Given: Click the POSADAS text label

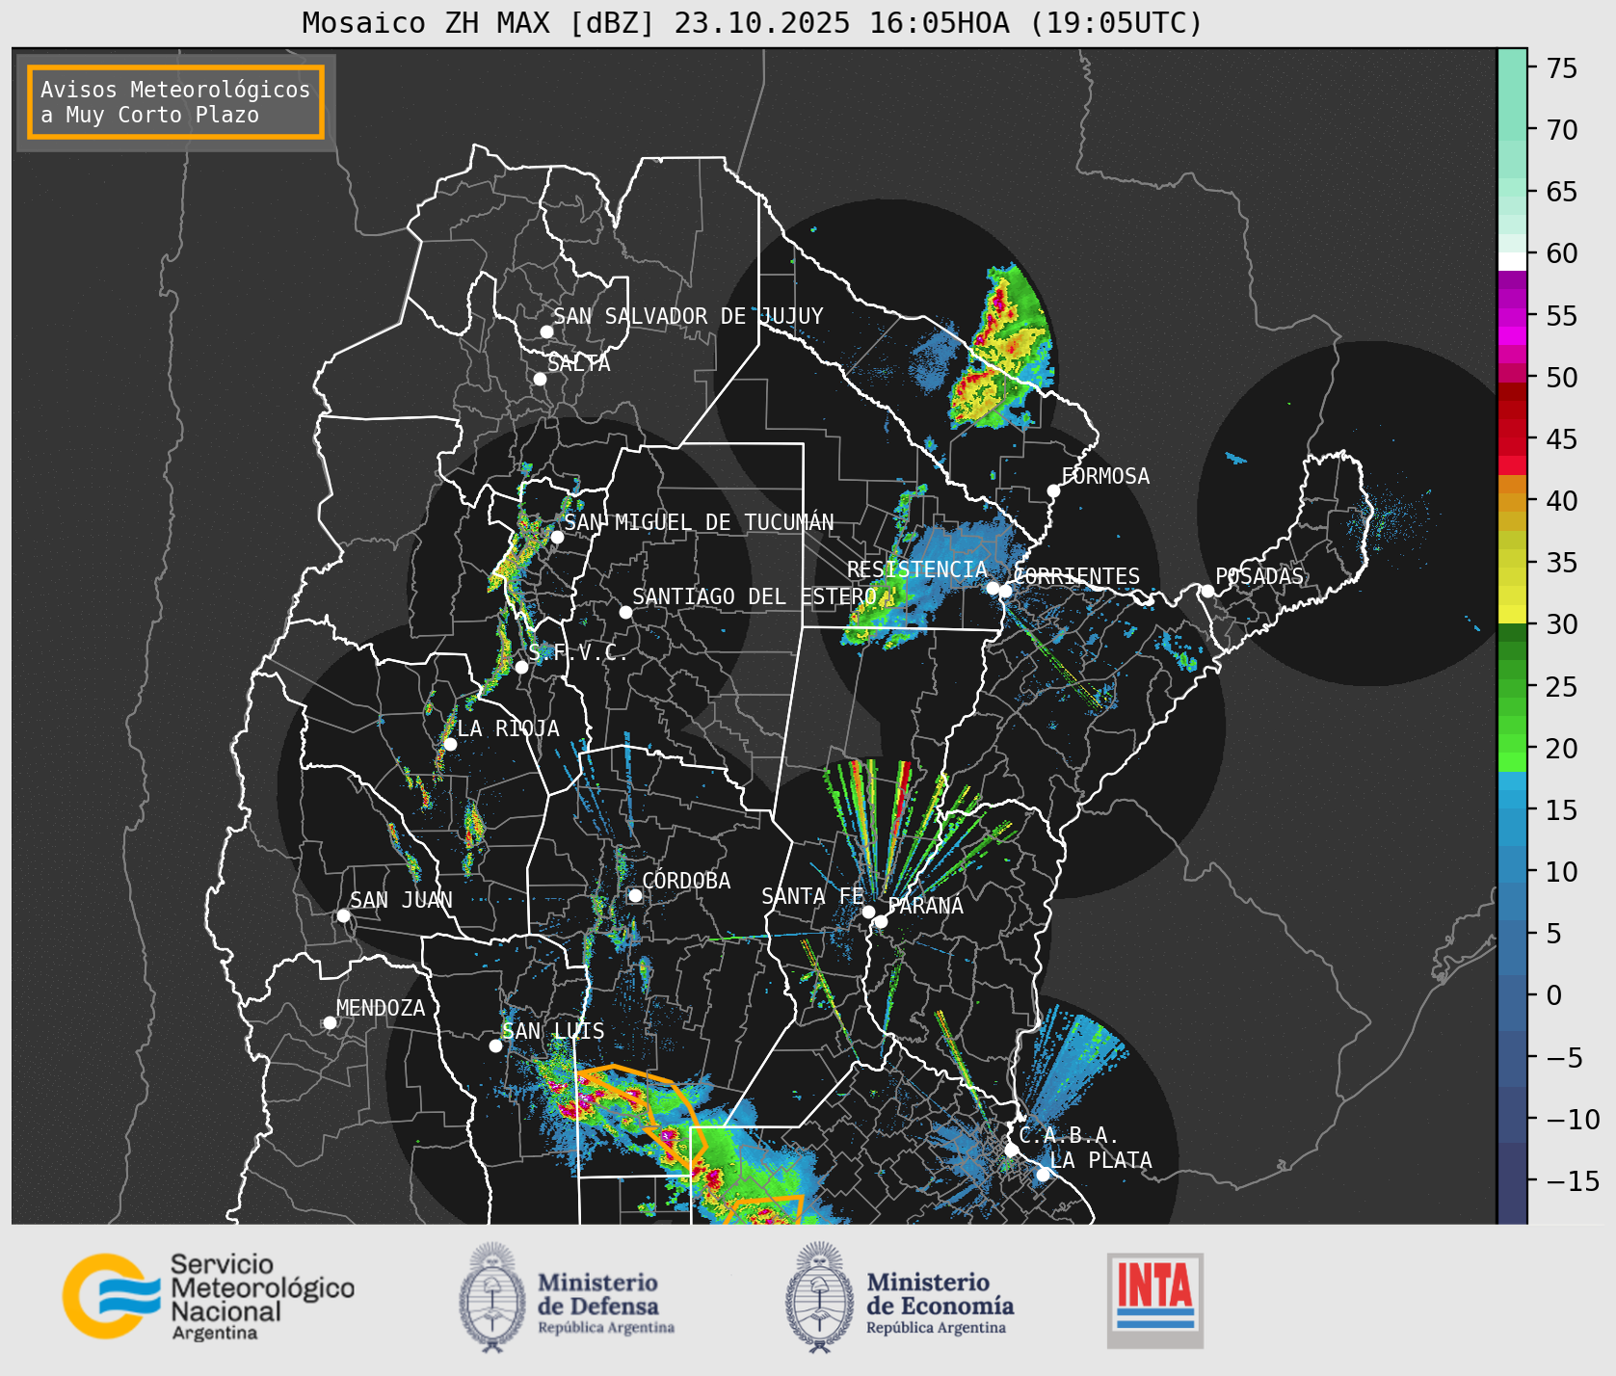Looking at the screenshot, I should (1258, 576).
